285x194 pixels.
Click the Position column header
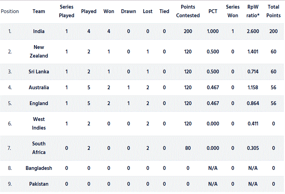pos(10,11)
